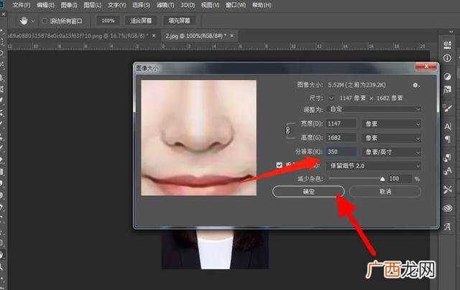The width and height of the screenshot is (460, 290).
Task: Open the 图层(L) menu
Action: click(93, 5)
